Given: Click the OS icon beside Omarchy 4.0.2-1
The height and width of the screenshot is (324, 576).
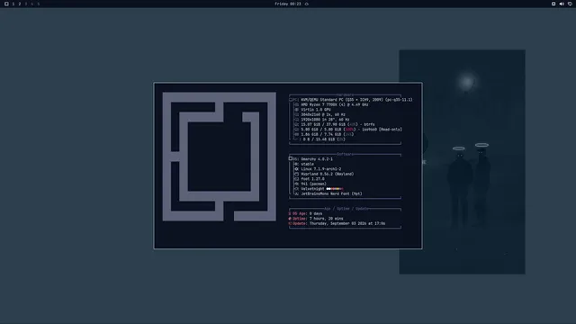Looking at the screenshot, I should tap(291, 158).
